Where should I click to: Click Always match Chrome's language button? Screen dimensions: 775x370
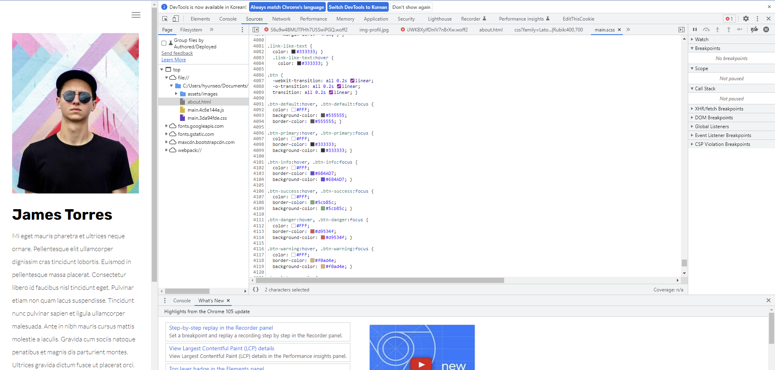point(287,7)
